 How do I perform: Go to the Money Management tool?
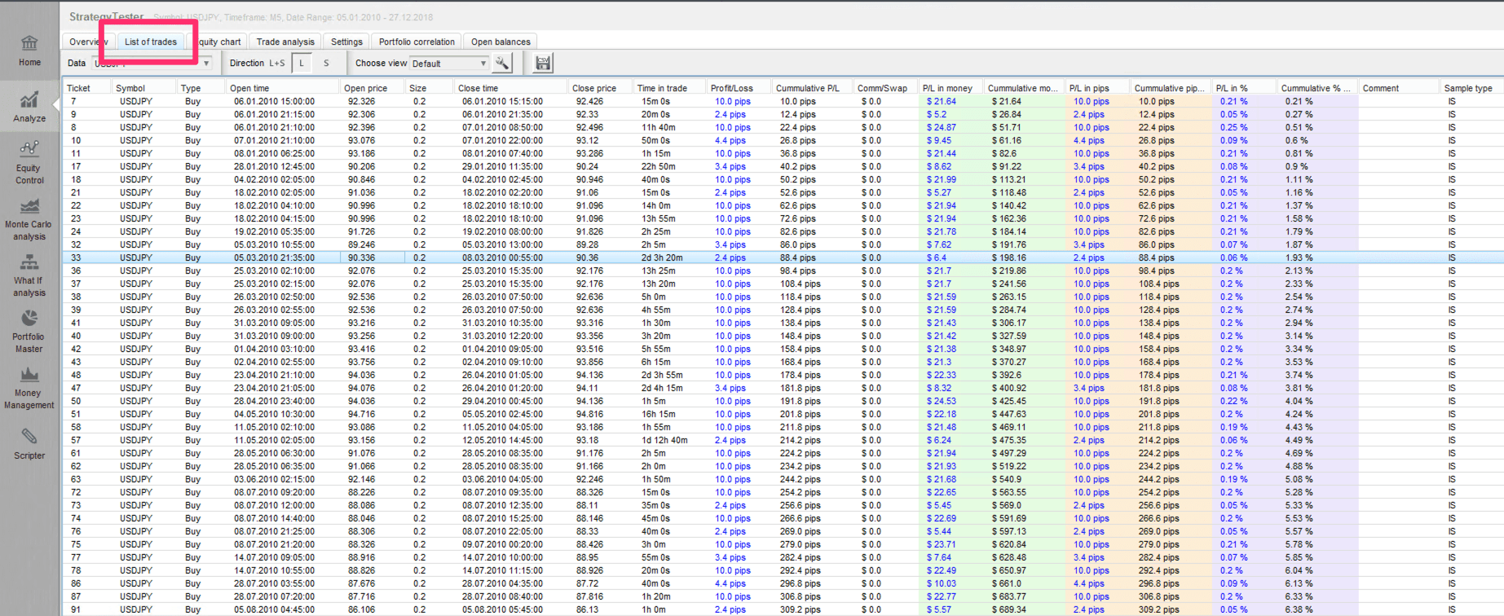[x=29, y=387]
